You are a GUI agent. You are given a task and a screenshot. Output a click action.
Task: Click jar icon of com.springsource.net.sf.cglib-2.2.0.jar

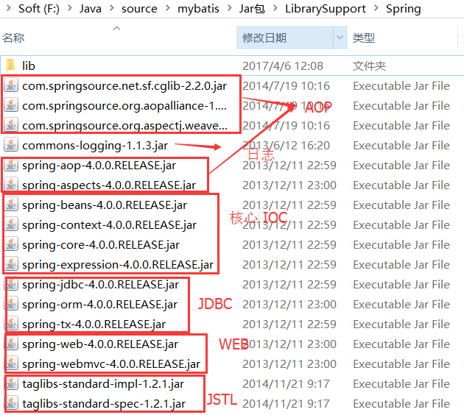pyautogui.click(x=11, y=85)
